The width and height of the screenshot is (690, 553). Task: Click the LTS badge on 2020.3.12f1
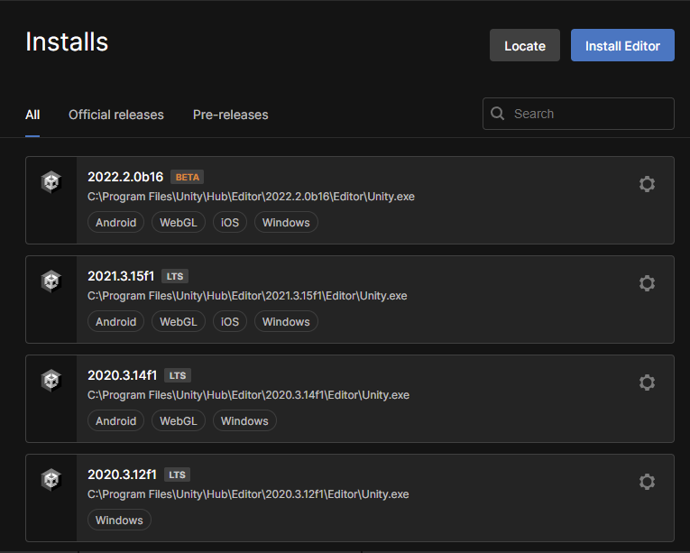coord(177,475)
